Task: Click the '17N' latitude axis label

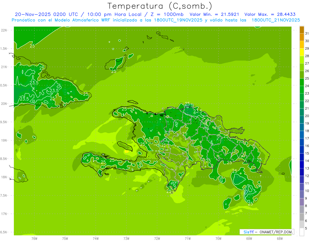Action: pyautogui.click(x=4, y=214)
